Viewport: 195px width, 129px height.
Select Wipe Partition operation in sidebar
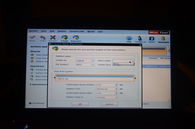coord(39,76)
